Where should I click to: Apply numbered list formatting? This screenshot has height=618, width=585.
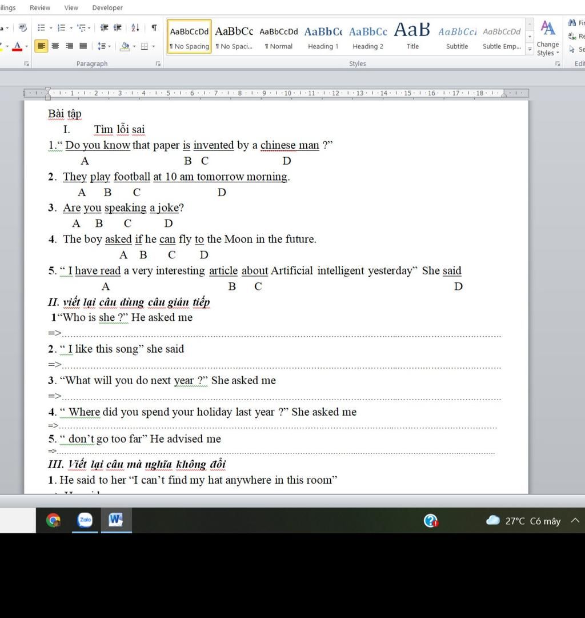coord(62,27)
